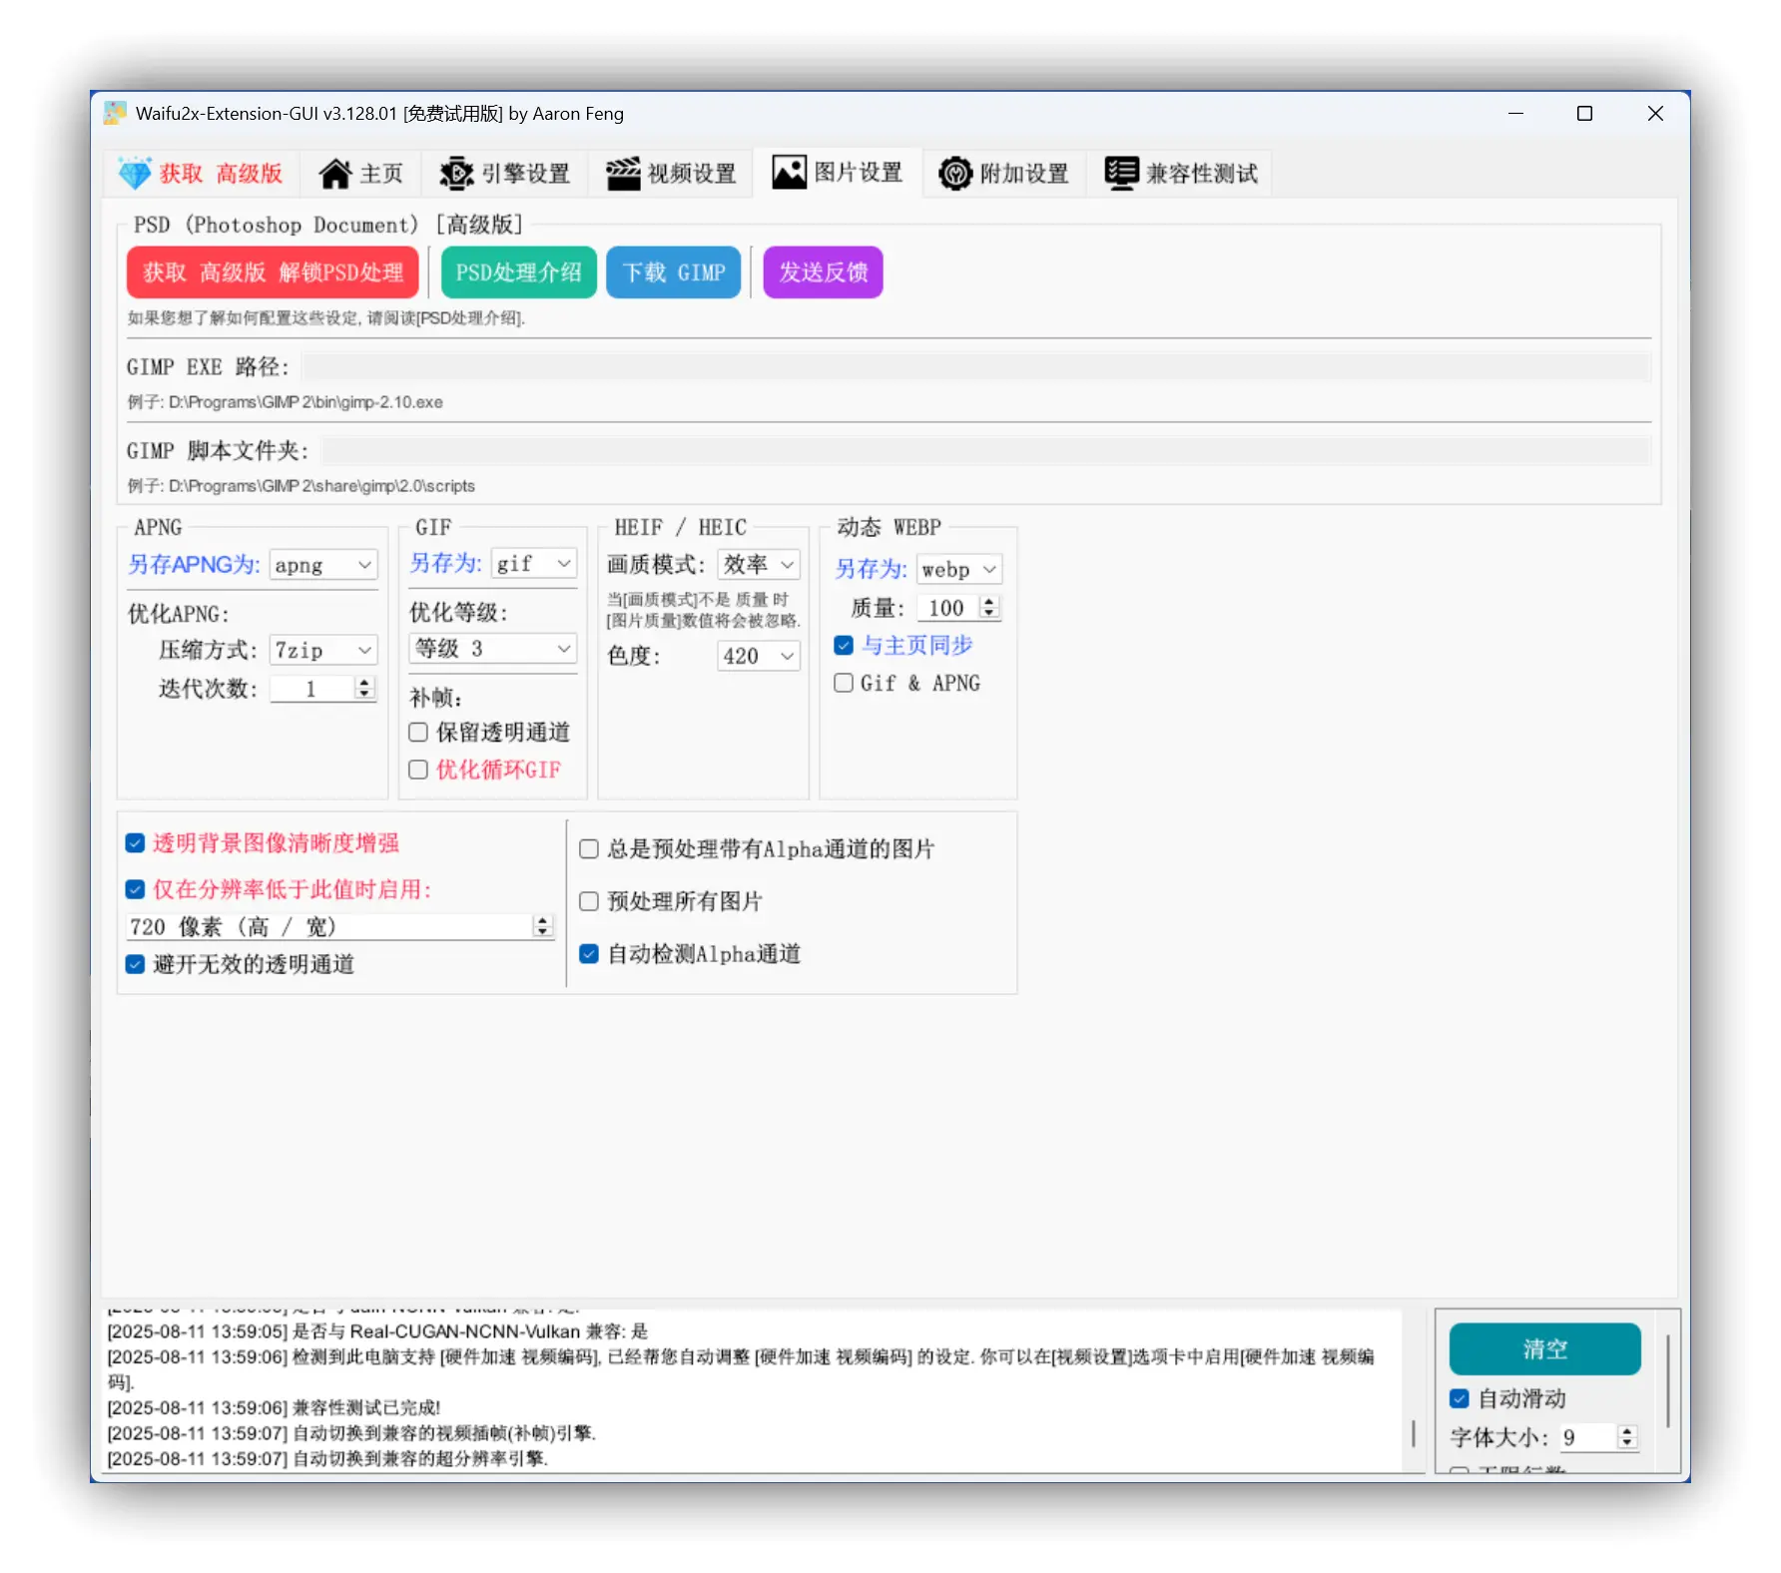
Task: Open the 引擎设置 tab
Action: pyautogui.click(x=505, y=174)
